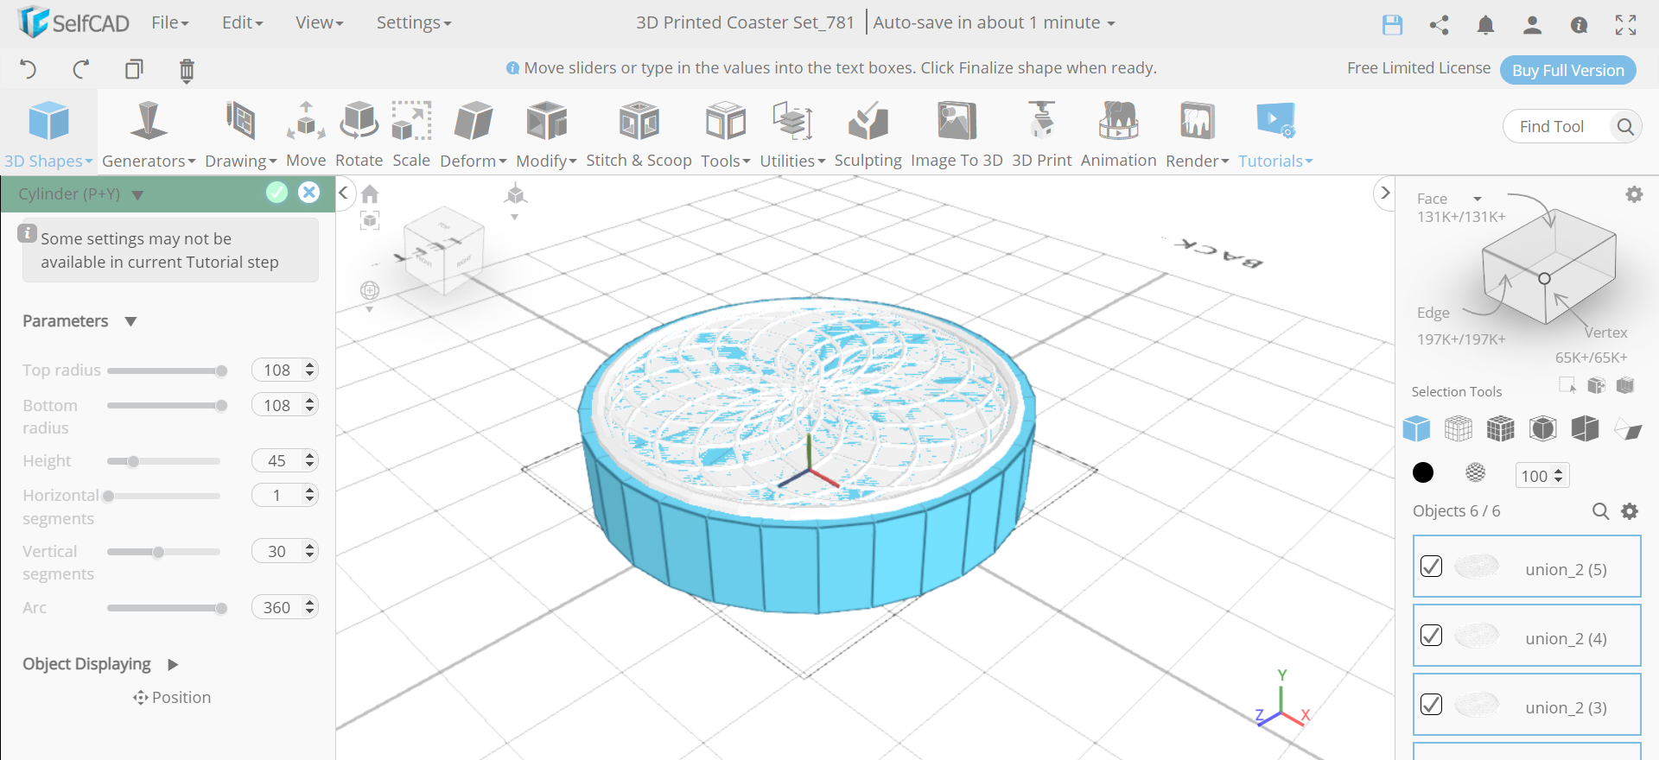The width and height of the screenshot is (1659, 760).
Task: Open right panel settings gear
Action: click(1634, 195)
